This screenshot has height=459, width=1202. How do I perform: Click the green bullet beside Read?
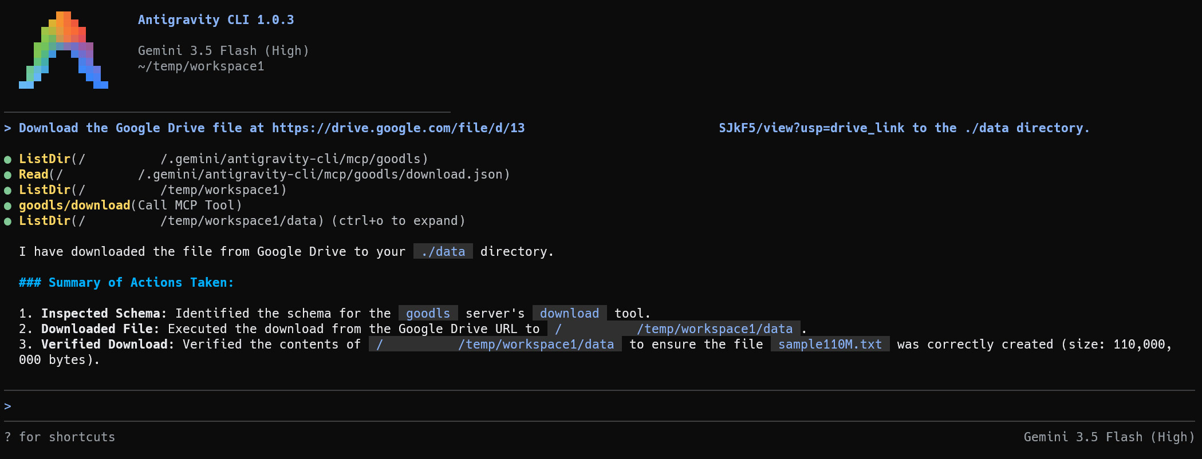(8, 175)
